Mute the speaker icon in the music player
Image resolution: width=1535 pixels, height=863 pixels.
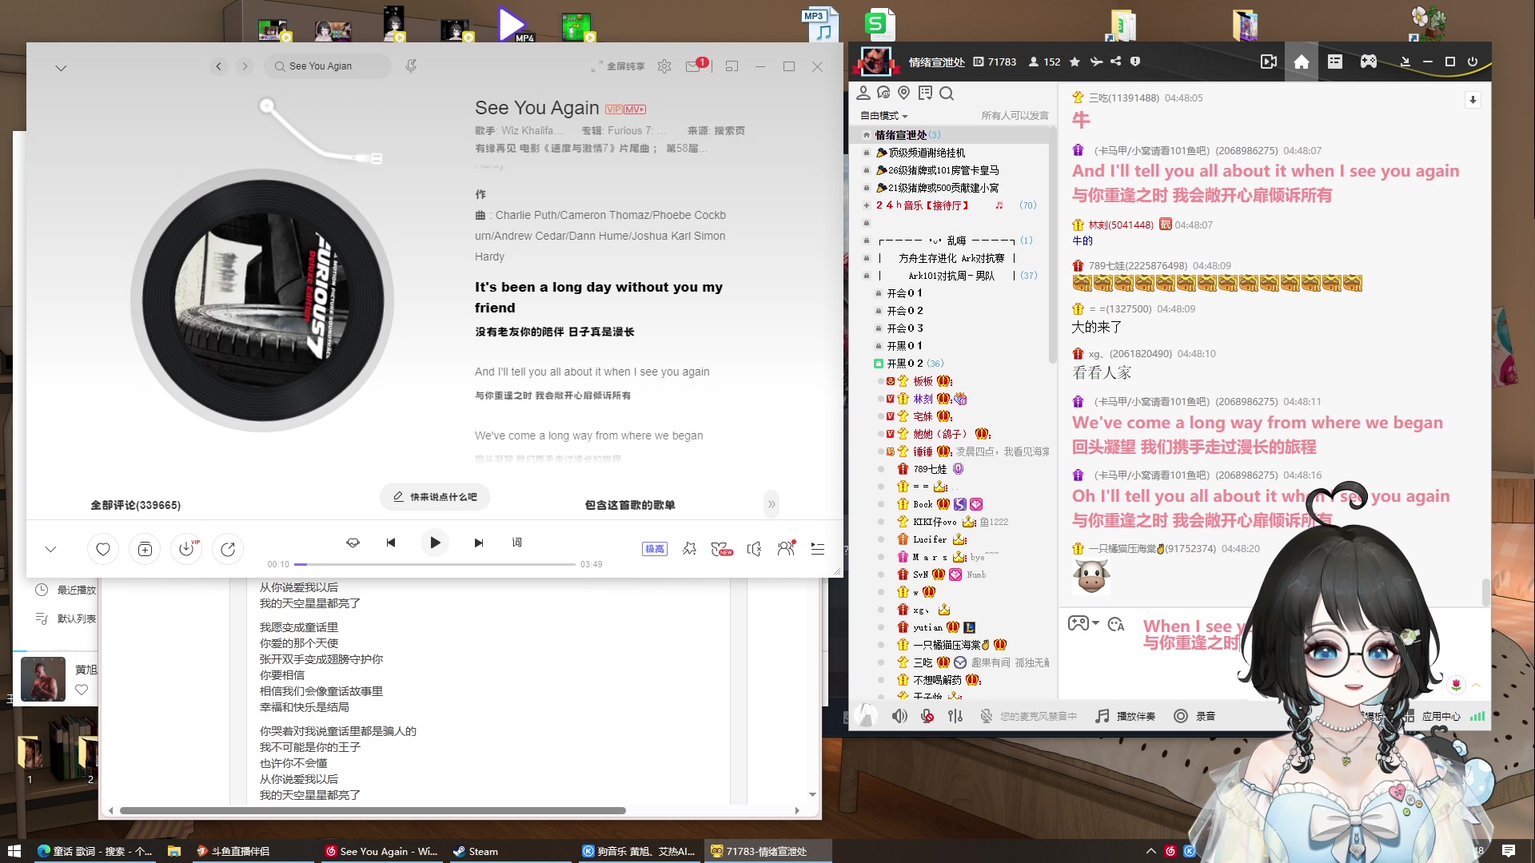(x=753, y=549)
